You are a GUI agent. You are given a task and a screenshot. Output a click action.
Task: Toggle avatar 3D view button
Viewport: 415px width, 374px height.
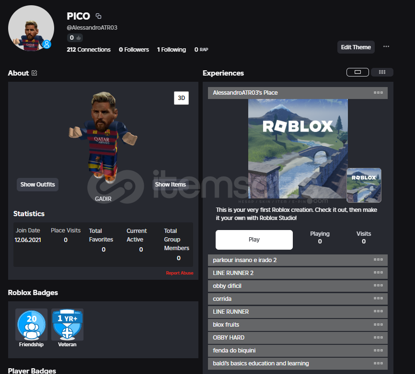tap(181, 98)
